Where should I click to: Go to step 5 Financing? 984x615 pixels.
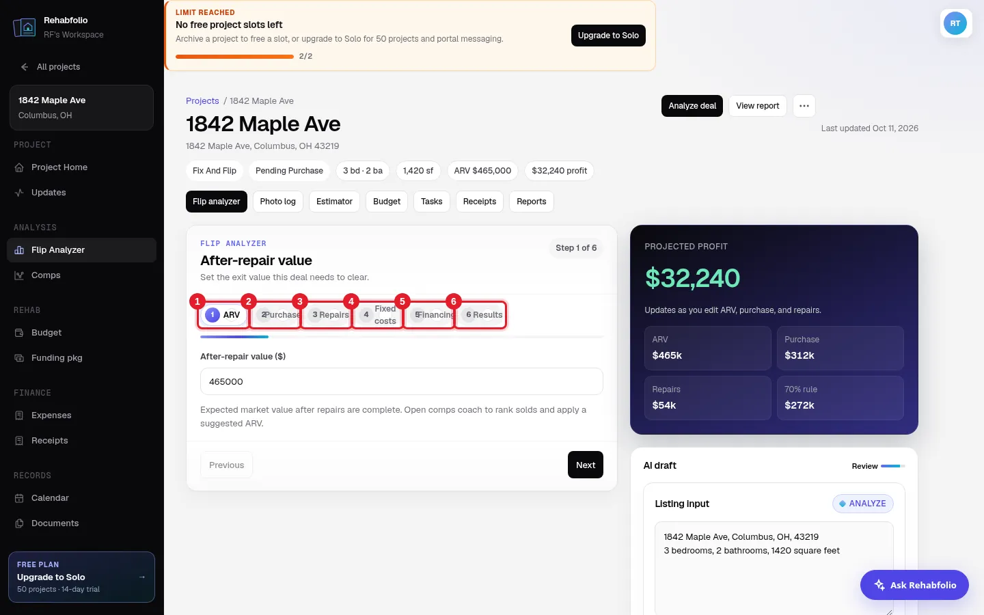point(429,315)
